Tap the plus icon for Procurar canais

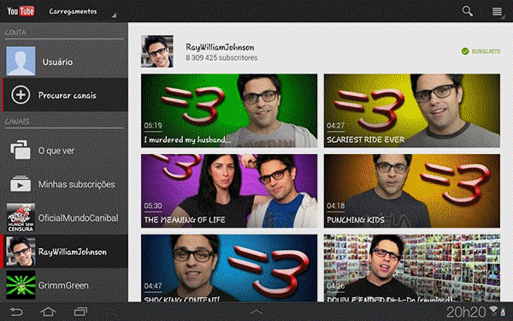click(x=21, y=95)
